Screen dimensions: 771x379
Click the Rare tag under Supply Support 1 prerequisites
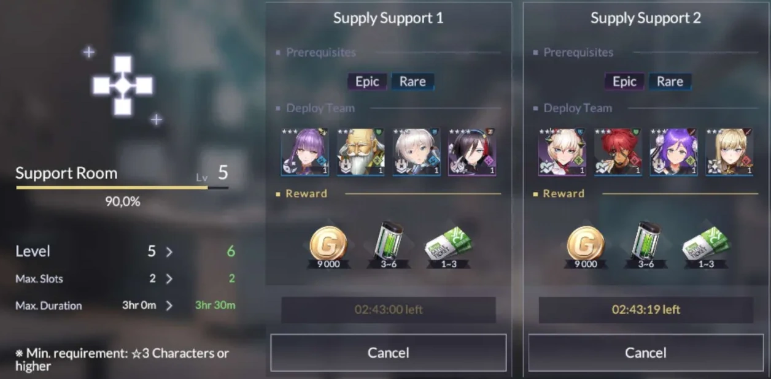point(413,82)
